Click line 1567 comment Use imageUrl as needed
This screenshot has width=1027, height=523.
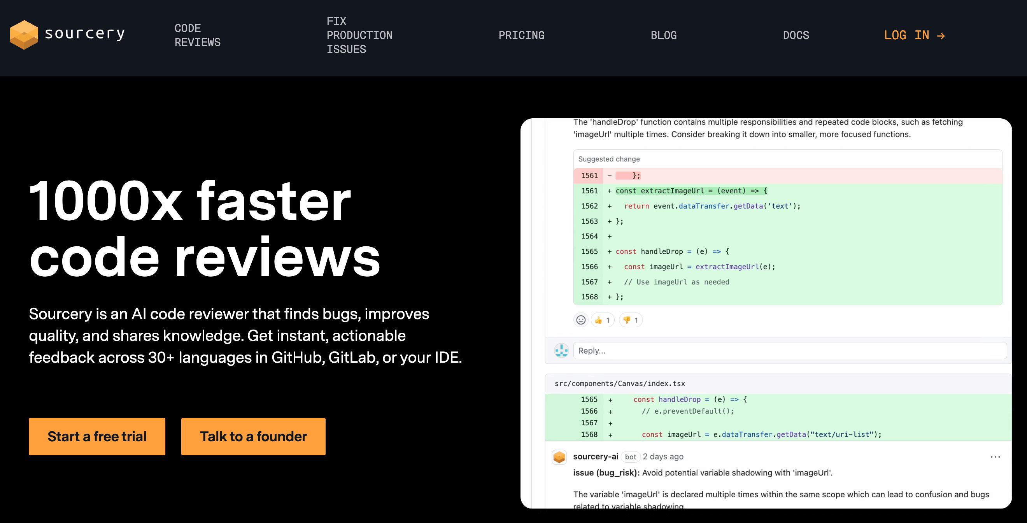[787, 282]
